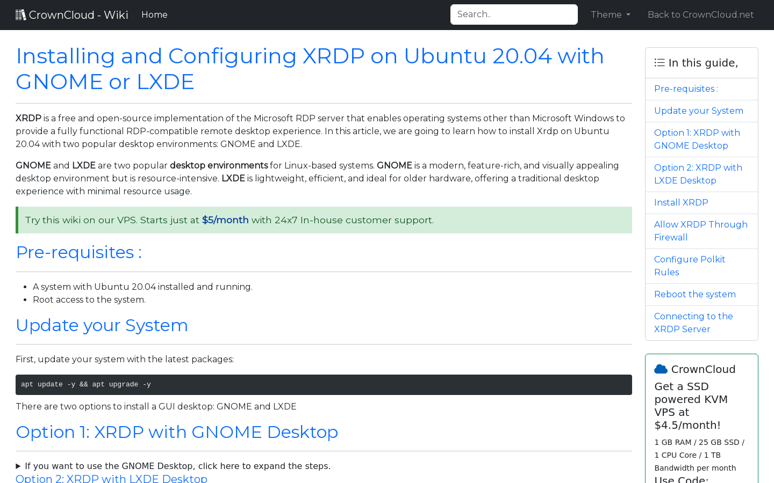Click the CrownCloud Wiki books logo icon
774x483 pixels.
(20, 14)
